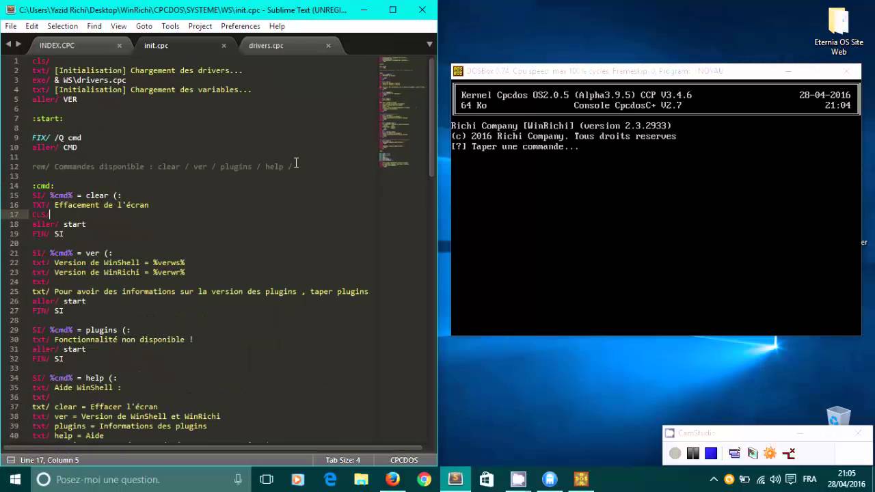The image size is (875, 492).
Task: Open the Windows Start menu
Action: pos(15,479)
